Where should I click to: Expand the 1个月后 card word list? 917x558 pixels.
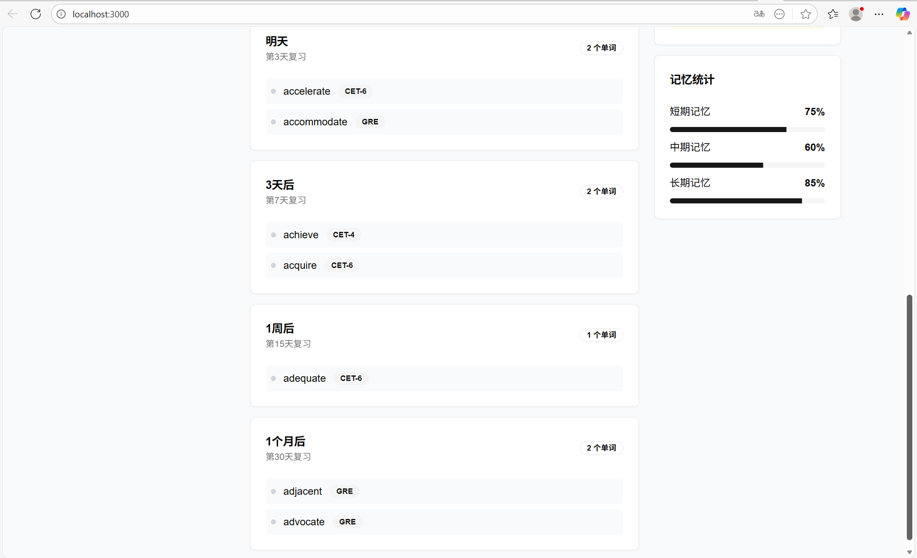[x=601, y=448]
